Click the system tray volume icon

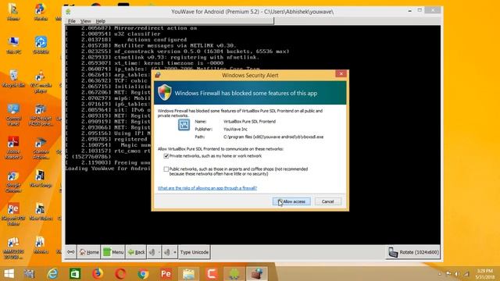(457, 274)
